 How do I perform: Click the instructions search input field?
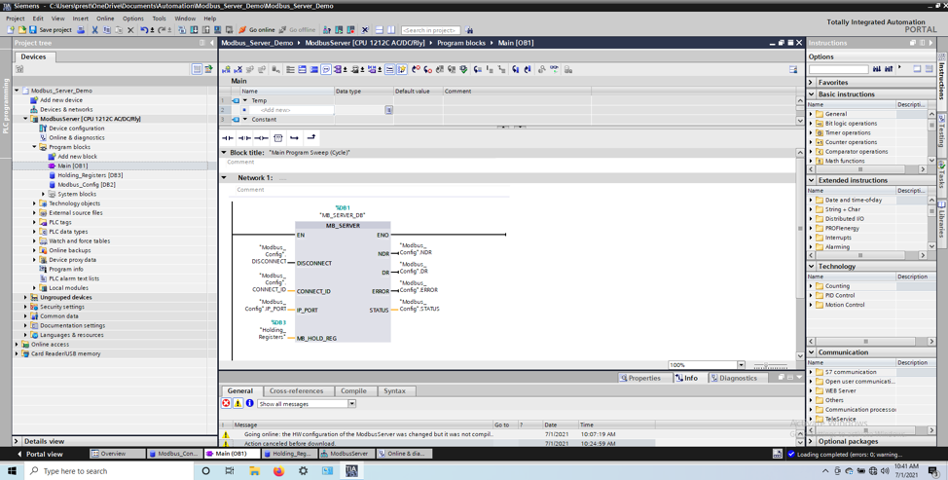(x=838, y=69)
